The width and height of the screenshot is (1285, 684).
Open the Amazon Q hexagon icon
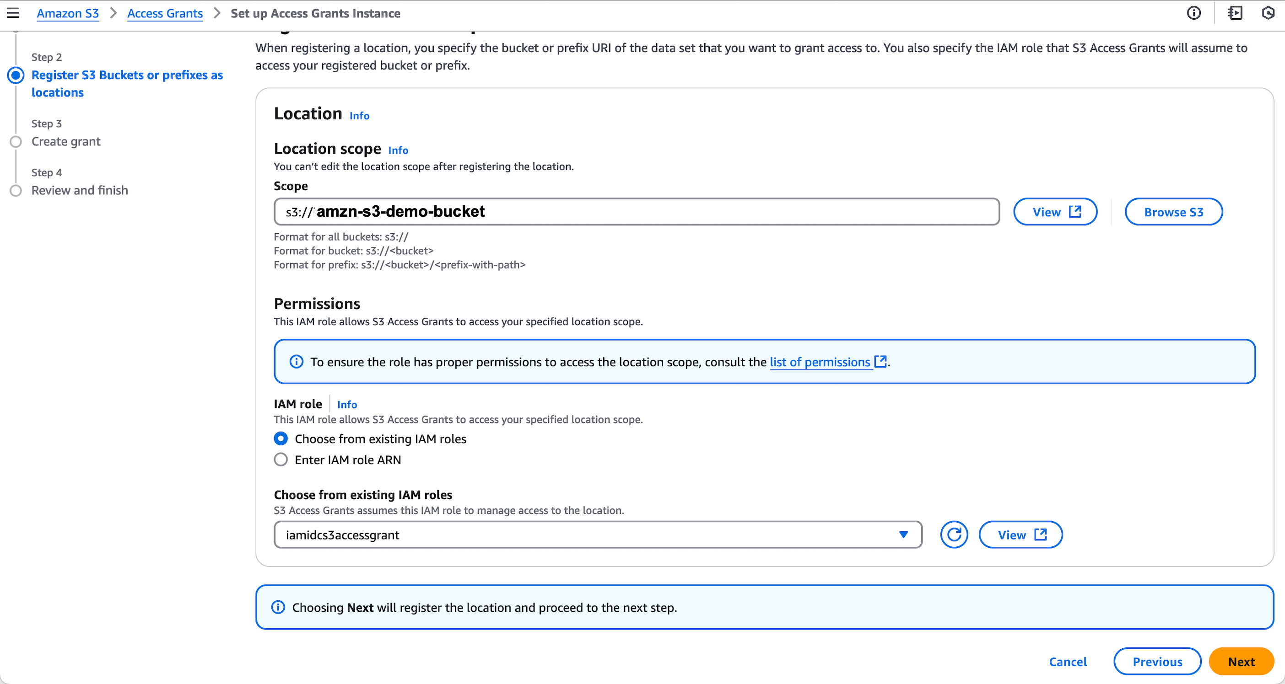(x=1269, y=13)
